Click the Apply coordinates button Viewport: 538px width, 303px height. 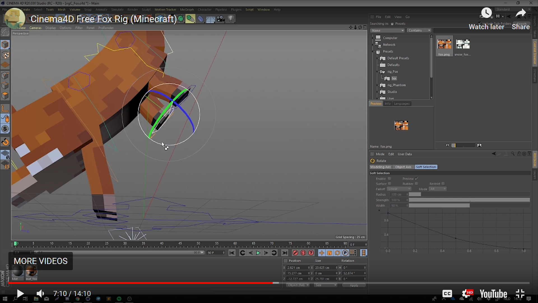354,285
